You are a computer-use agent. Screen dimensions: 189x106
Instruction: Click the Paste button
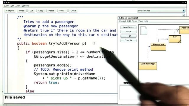(x=51, y=11)
